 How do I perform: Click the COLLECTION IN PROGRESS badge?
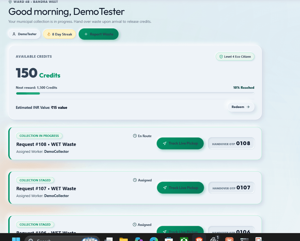point(39,136)
